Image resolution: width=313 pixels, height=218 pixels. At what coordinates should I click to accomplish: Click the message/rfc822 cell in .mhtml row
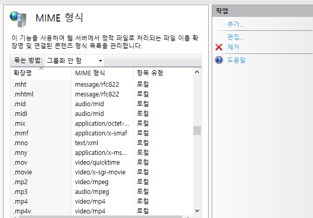pos(97,94)
